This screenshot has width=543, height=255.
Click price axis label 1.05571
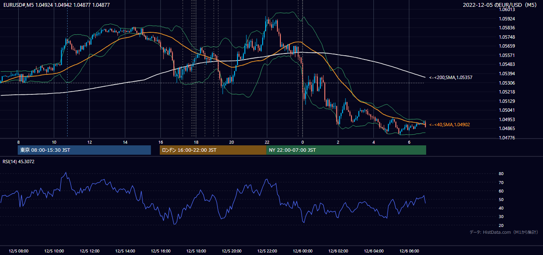point(506,55)
